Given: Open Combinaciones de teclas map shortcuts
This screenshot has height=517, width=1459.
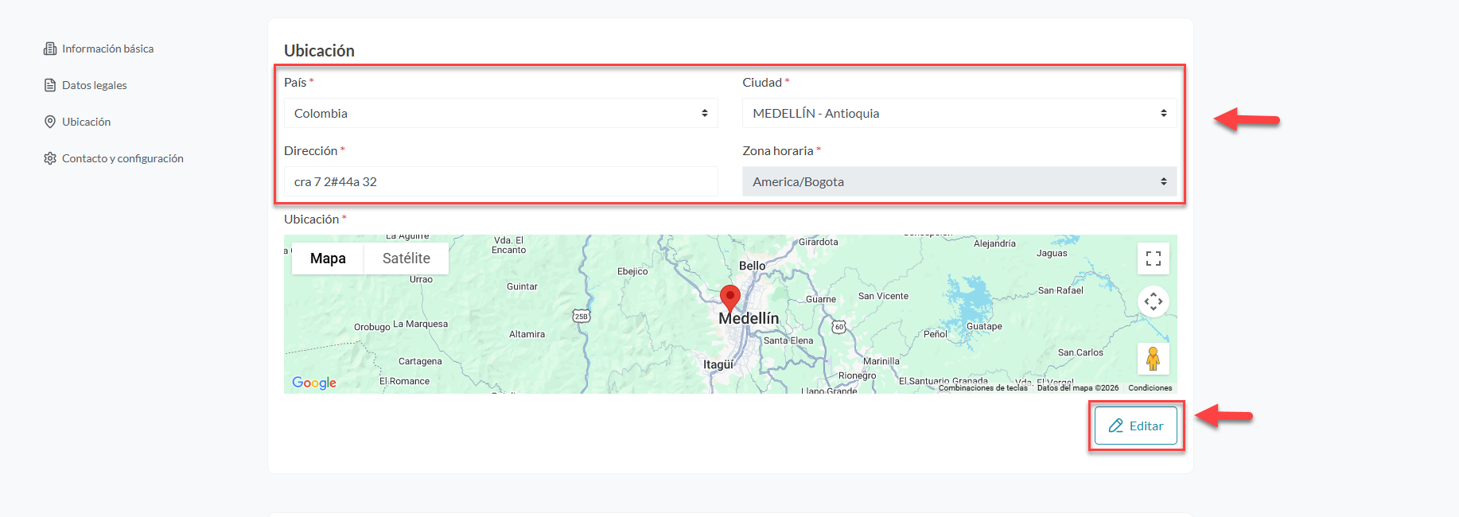Looking at the screenshot, I should coord(982,388).
